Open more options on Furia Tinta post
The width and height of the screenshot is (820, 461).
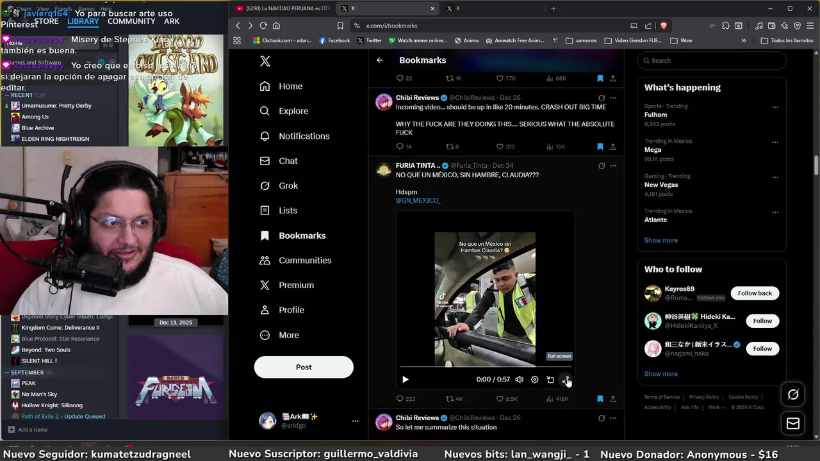(x=613, y=166)
